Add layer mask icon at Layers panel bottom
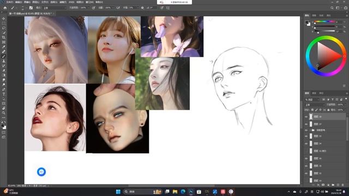Image resolution: width=349 pixels, height=196 pixels. click(x=323, y=185)
